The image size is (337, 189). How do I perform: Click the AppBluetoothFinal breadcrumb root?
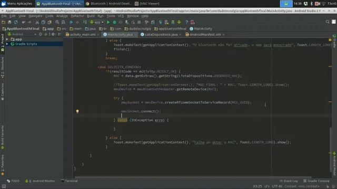[21, 29]
